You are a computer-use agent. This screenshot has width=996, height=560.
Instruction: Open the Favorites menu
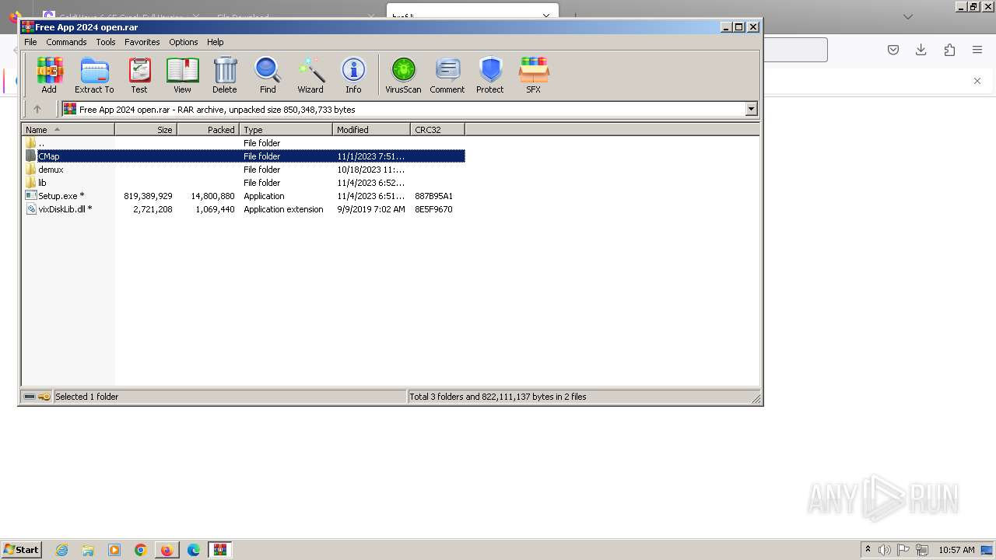click(142, 42)
